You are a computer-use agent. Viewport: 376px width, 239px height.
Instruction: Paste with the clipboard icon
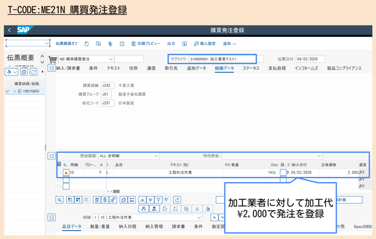tap(208, 208)
